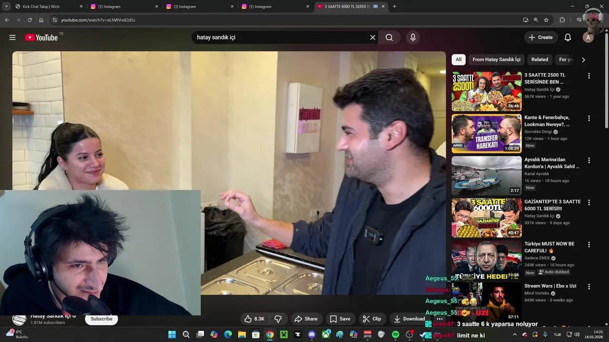Reload the current page

[x=29, y=20]
